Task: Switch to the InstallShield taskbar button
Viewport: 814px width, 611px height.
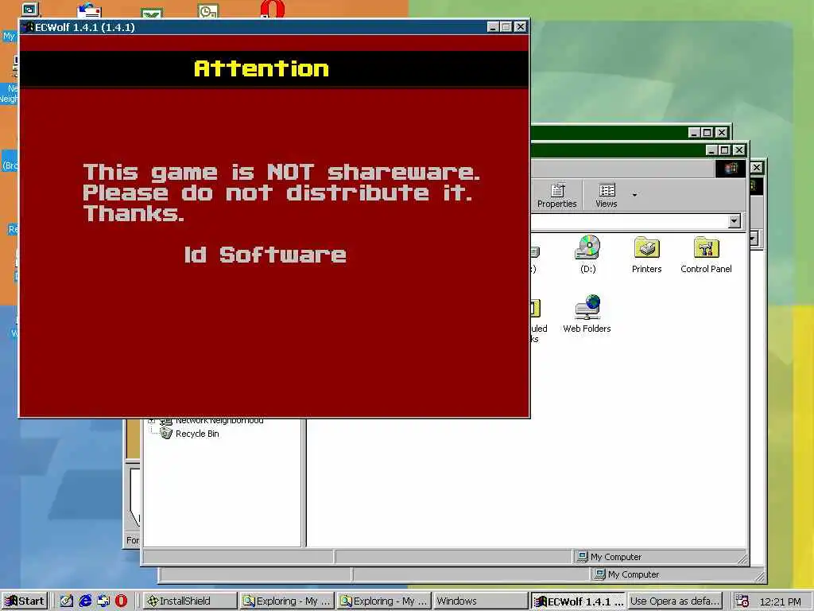Action: click(189, 601)
